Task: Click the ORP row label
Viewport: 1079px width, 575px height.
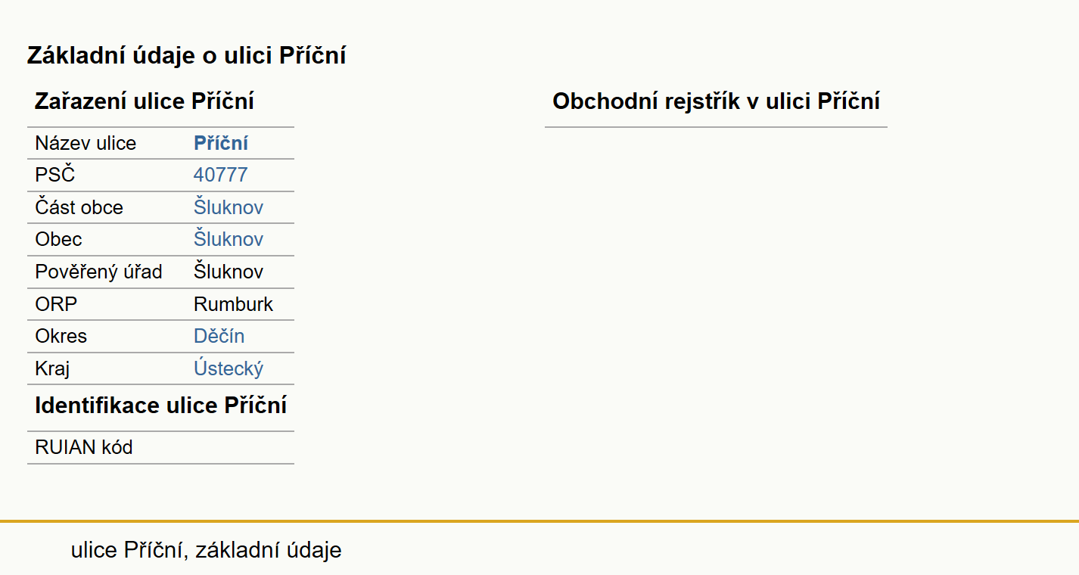Action: 56,304
